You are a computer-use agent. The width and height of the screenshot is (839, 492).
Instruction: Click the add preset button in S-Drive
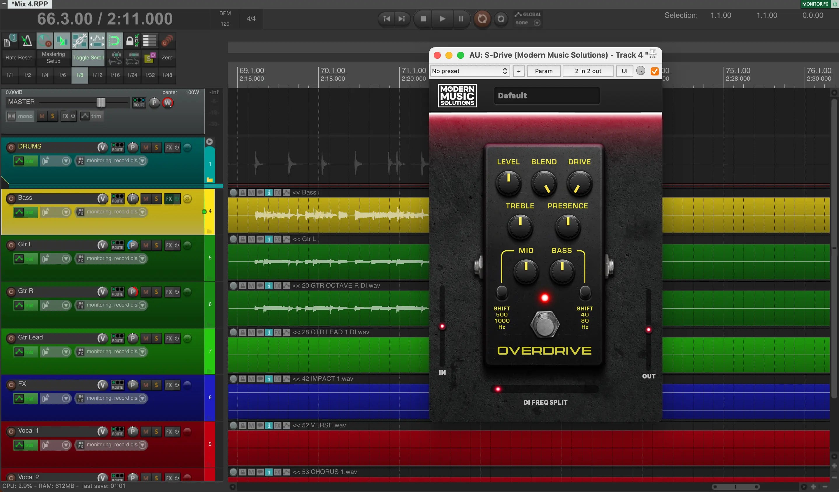(x=518, y=71)
